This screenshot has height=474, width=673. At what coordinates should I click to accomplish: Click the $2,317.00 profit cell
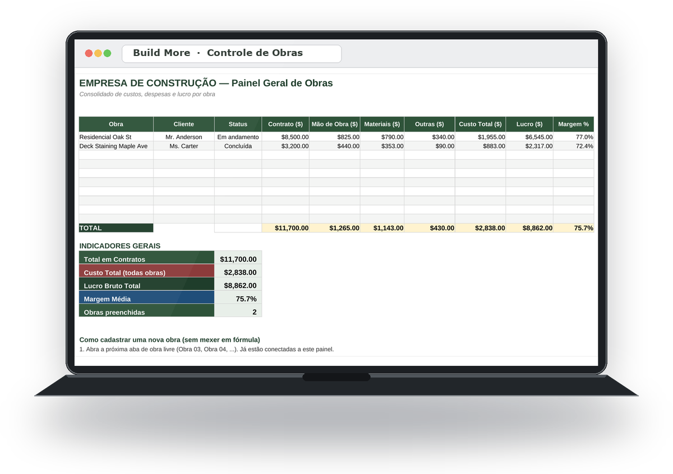(x=529, y=146)
